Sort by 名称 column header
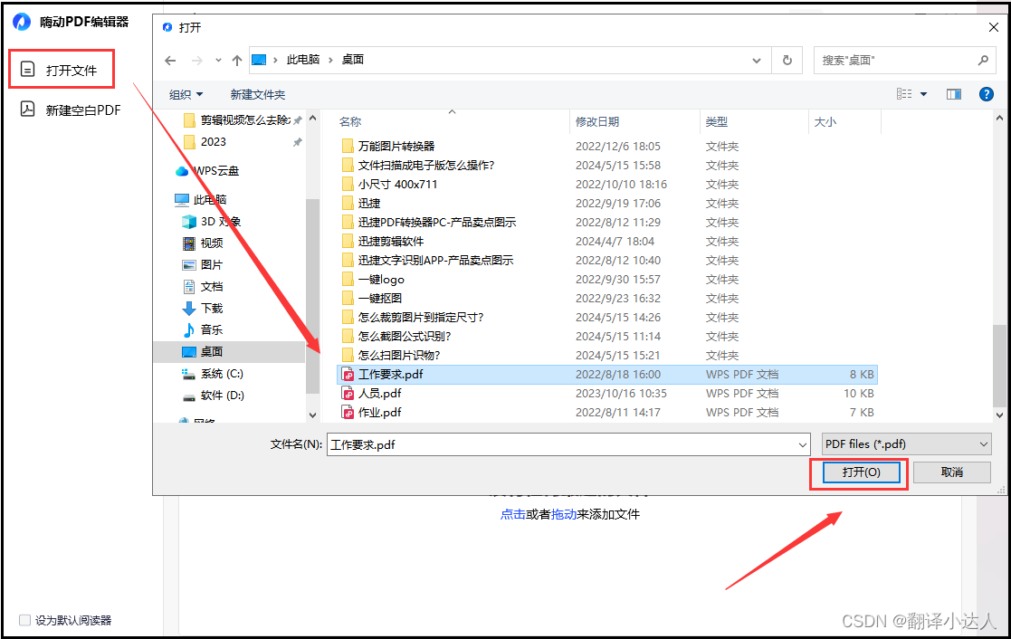Image resolution: width=1011 pixels, height=639 pixels. (x=350, y=121)
